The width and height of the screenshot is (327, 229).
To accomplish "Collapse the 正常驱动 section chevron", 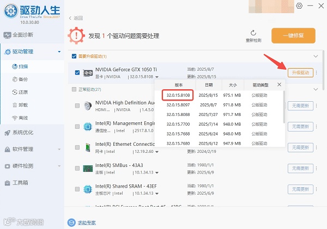I will tap(316, 89).
